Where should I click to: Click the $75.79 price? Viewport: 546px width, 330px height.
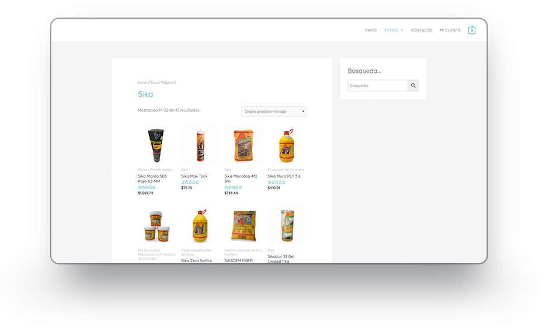(187, 188)
